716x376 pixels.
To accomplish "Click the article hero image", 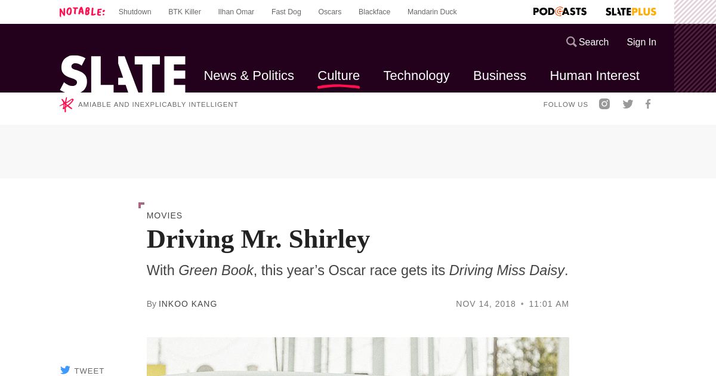I will click(358, 356).
